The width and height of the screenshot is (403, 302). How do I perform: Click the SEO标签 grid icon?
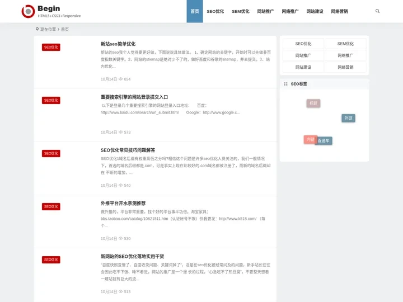pyautogui.click(x=285, y=84)
